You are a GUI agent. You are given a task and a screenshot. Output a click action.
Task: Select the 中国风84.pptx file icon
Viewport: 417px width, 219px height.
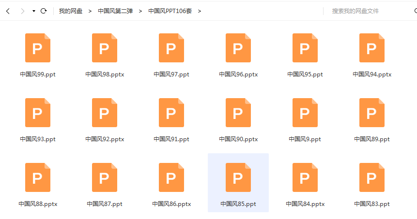pos(305,177)
